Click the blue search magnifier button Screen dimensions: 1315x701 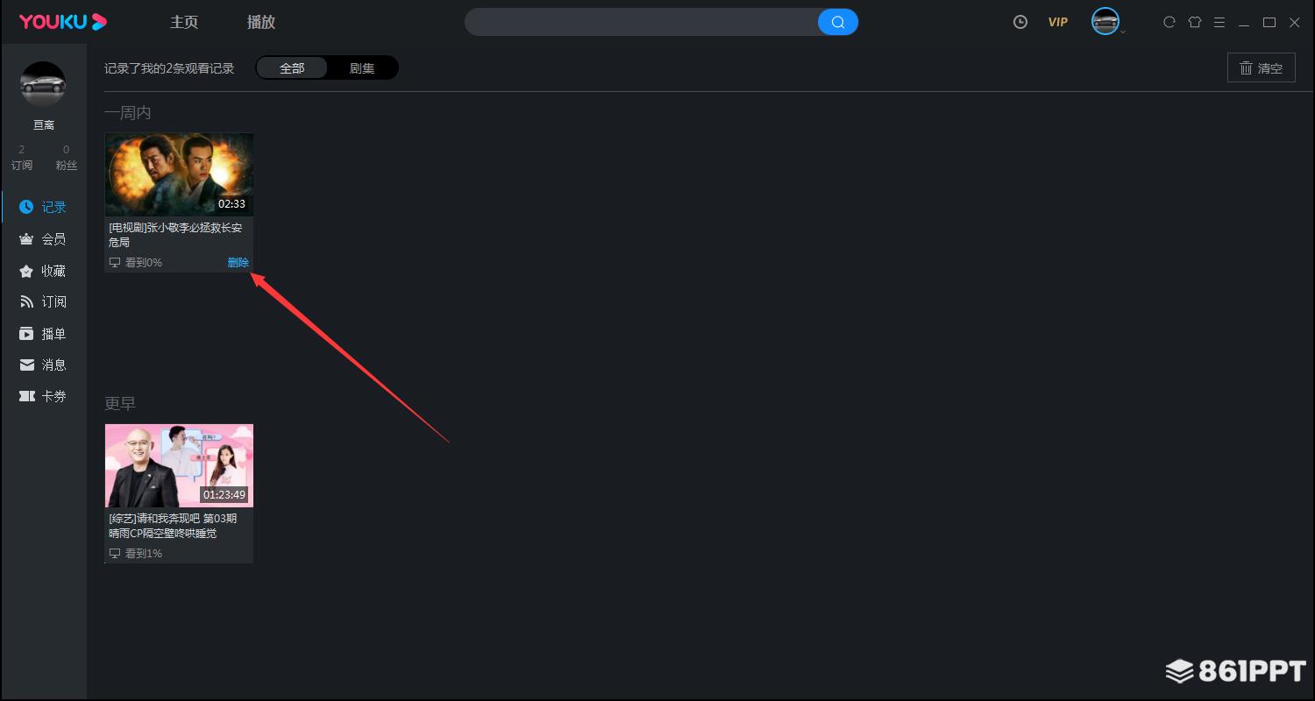pos(837,22)
